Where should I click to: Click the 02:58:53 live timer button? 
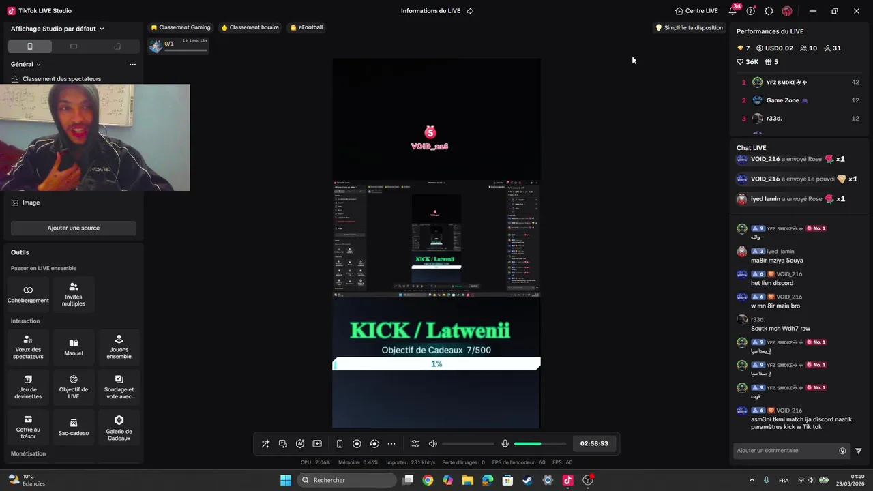click(594, 443)
